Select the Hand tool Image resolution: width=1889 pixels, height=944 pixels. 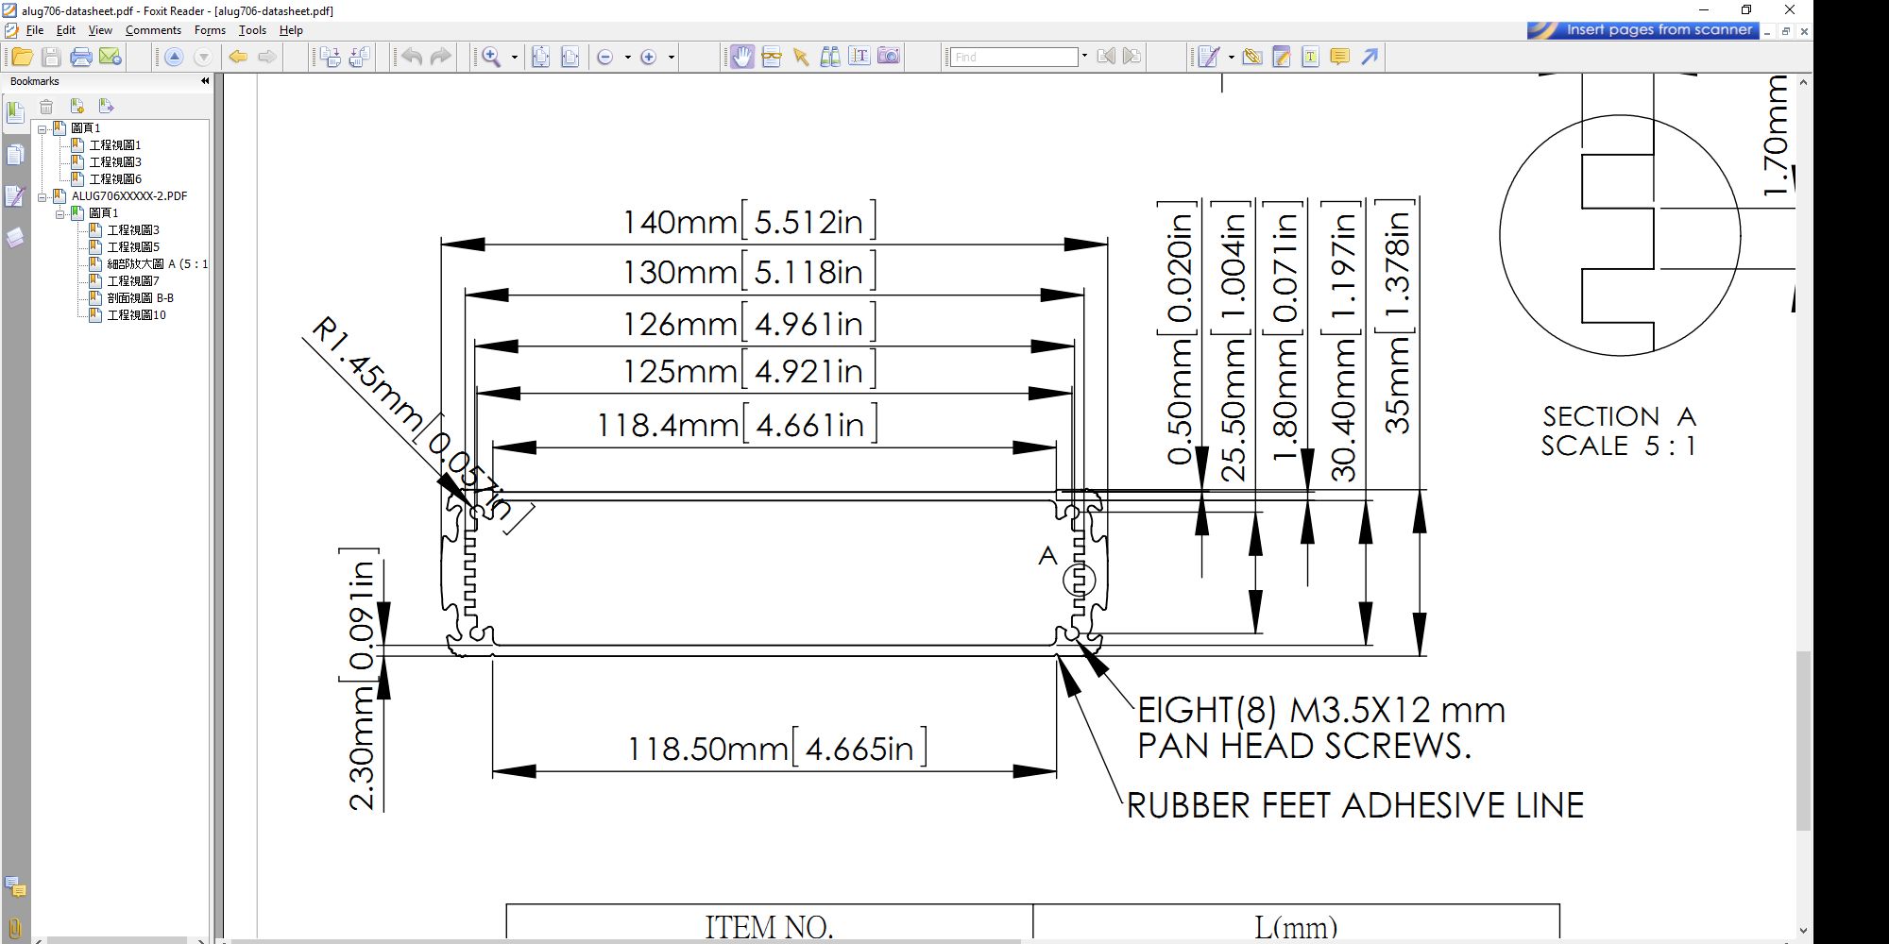[742, 57]
